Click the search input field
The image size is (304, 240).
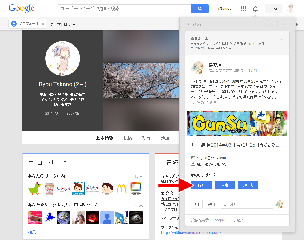pyautogui.click(x=124, y=9)
